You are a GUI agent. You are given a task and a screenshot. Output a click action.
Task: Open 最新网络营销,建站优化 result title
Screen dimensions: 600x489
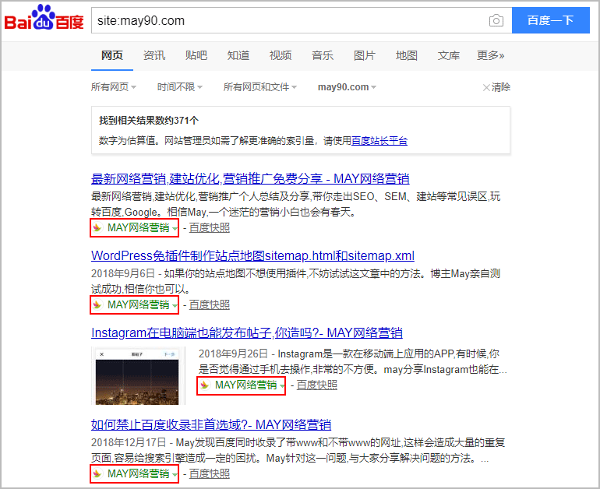click(250, 178)
